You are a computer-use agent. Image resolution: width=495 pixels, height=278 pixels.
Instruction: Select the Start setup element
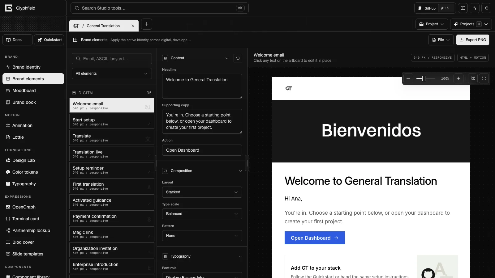[112, 121]
